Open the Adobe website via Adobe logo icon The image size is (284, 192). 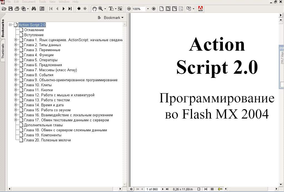200,9
